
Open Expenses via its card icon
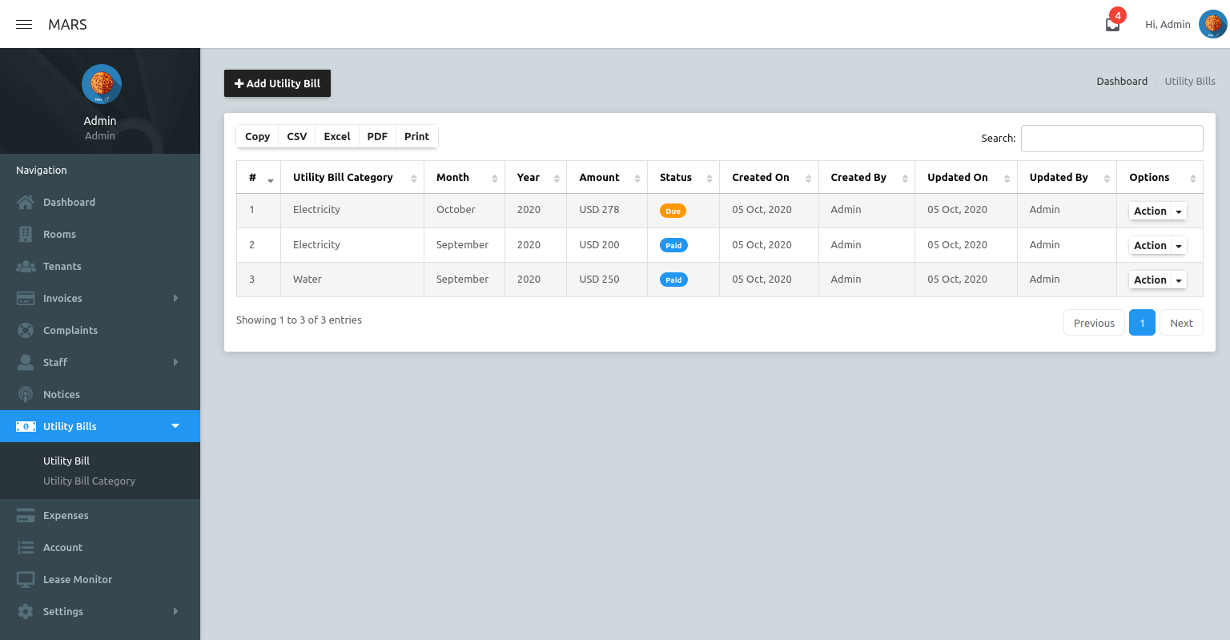point(25,515)
